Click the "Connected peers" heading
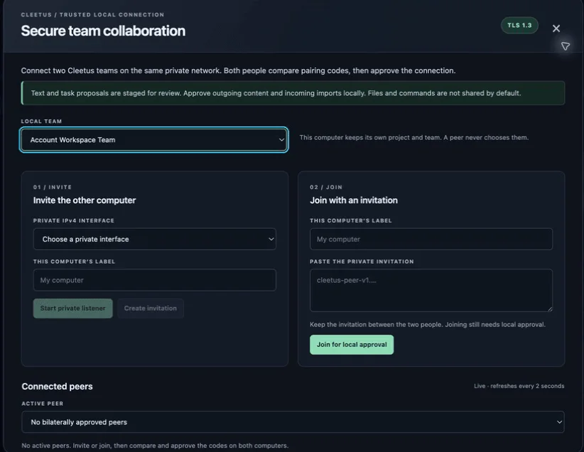Image resolution: width=584 pixels, height=452 pixels. tap(57, 387)
